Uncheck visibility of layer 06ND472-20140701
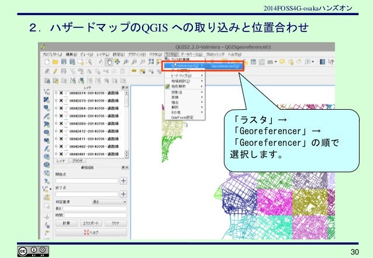 point(61,131)
